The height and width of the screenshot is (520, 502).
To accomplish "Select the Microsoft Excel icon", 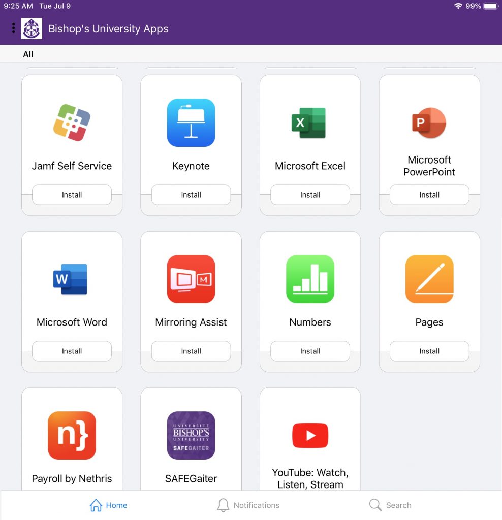I will (x=310, y=123).
